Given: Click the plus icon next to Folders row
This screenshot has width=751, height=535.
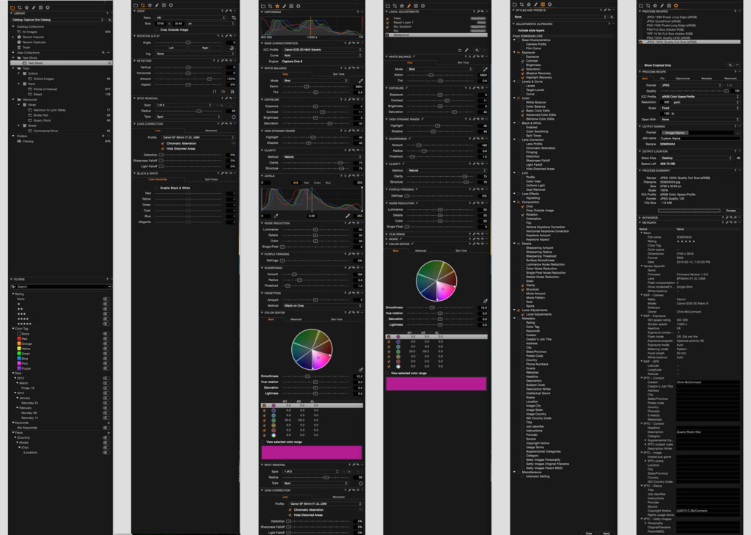Looking at the screenshot, I should coord(103,136).
